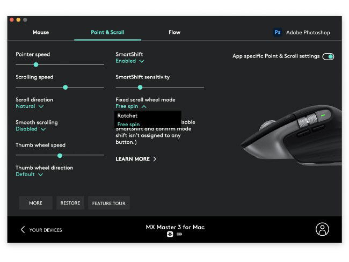Minimize the window with yellow button

(x=18, y=20)
